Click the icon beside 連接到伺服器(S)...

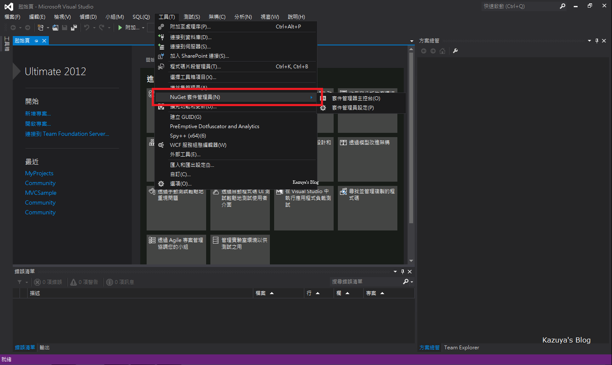pyautogui.click(x=161, y=47)
